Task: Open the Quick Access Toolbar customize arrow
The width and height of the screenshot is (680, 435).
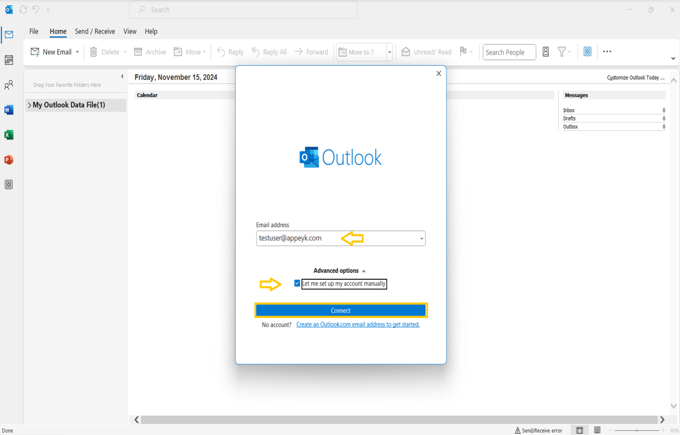Action: coord(48,10)
